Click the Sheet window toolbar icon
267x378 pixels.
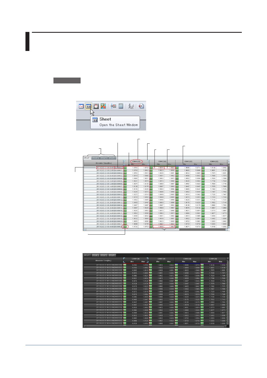[x=88, y=106]
